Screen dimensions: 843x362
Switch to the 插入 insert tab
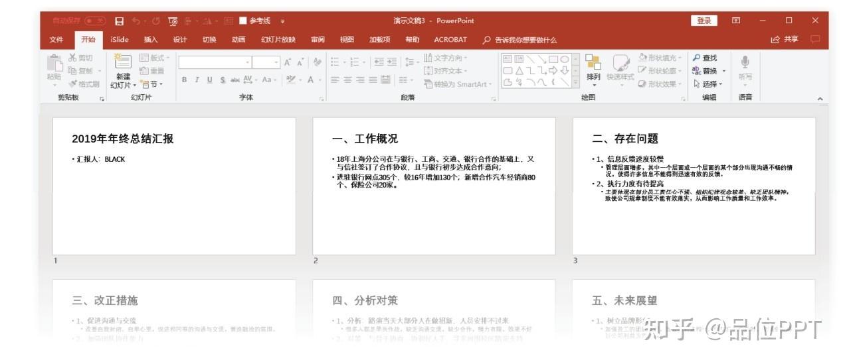coord(151,40)
